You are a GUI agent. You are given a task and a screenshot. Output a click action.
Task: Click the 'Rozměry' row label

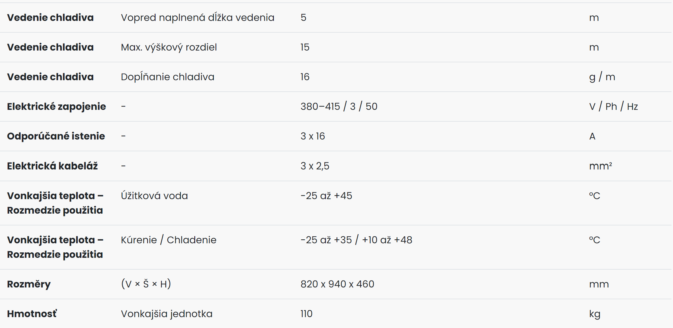pyautogui.click(x=29, y=284)
